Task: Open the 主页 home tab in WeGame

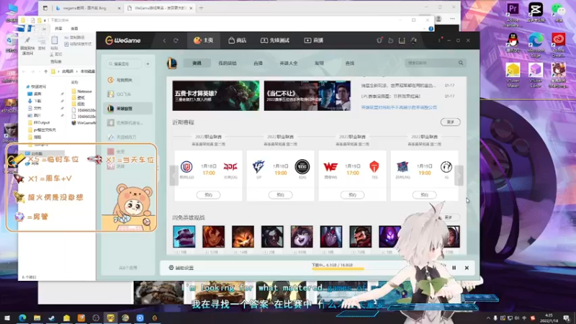Action: pyautogui.click(x=204, y=40)
